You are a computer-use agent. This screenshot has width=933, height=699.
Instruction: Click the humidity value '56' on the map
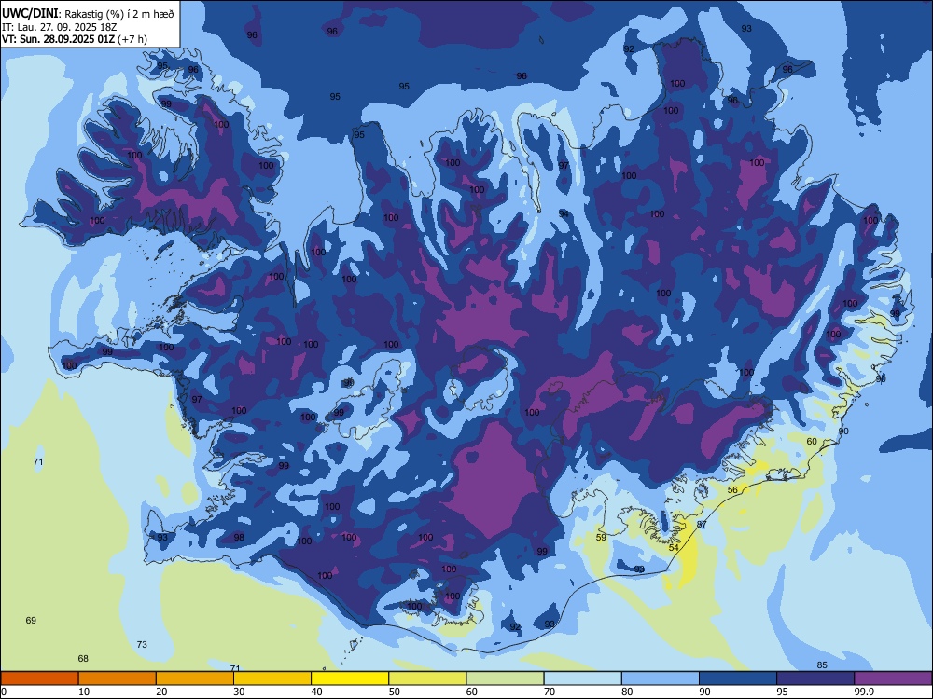coord(733,490)
